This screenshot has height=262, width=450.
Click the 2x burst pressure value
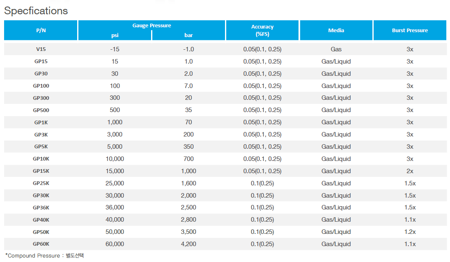pos(410,171)
